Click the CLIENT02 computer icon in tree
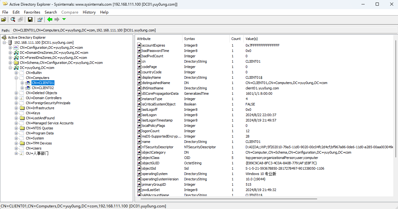Viewport: 398px width, 209px height. tap(28, 88)
